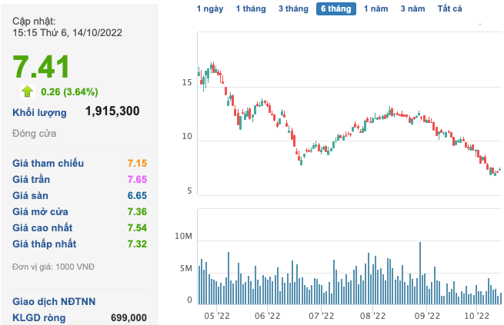The height and width of the screenshot is (325, 504).
Task: Display all data with "Tất cả"
Action: tap(450, 8)
